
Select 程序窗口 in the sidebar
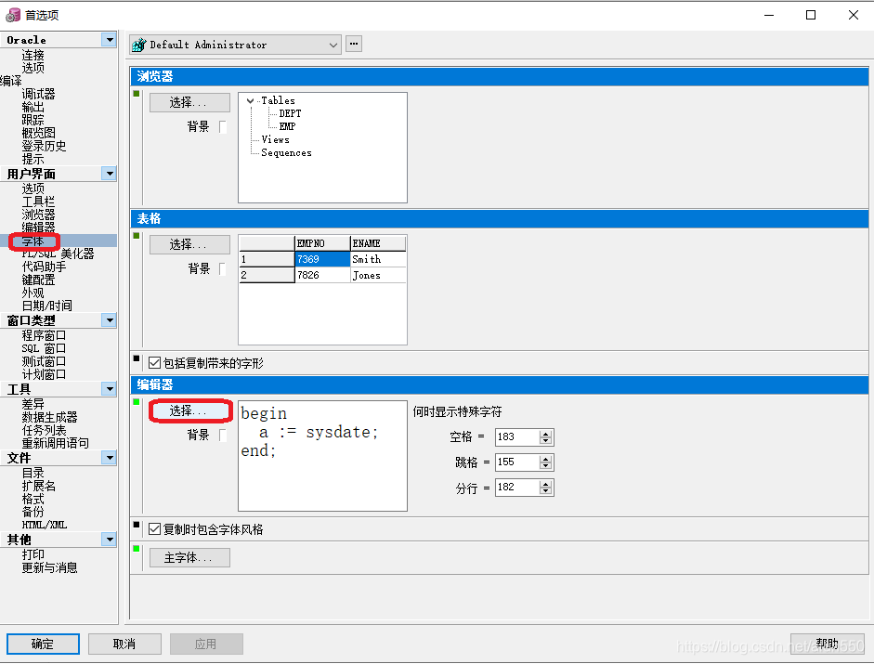coord(44,335)
